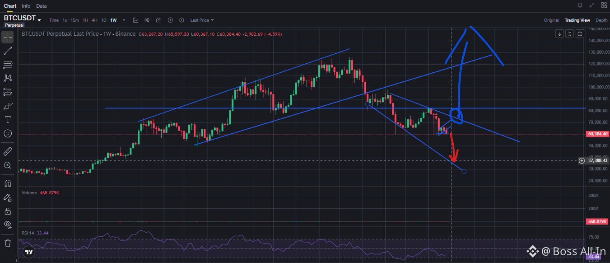Image resolution: width=610 pixels, height=263 pixels.
Task: Click the down arrow chart button
Action: pyautogui.click(x=560, y=34)
